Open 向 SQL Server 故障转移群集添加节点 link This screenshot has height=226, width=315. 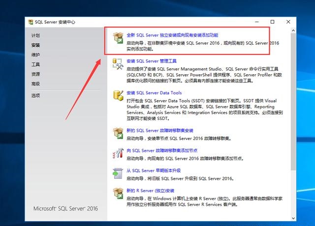(x=162, y=151)
